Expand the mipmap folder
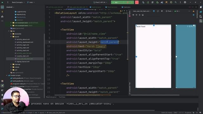This screenshot has width=203, height=114. [11, 64]
